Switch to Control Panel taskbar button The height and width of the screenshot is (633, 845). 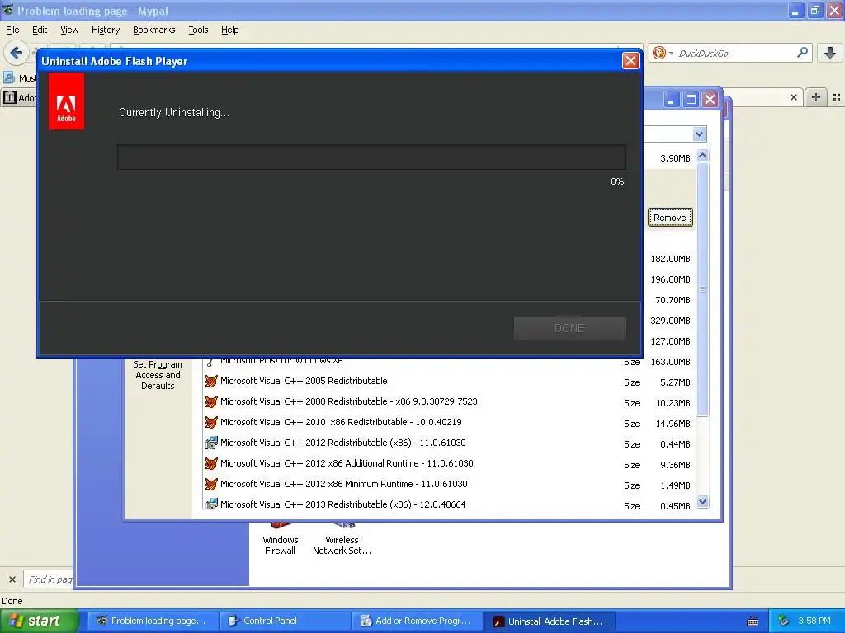coord(285,621)
